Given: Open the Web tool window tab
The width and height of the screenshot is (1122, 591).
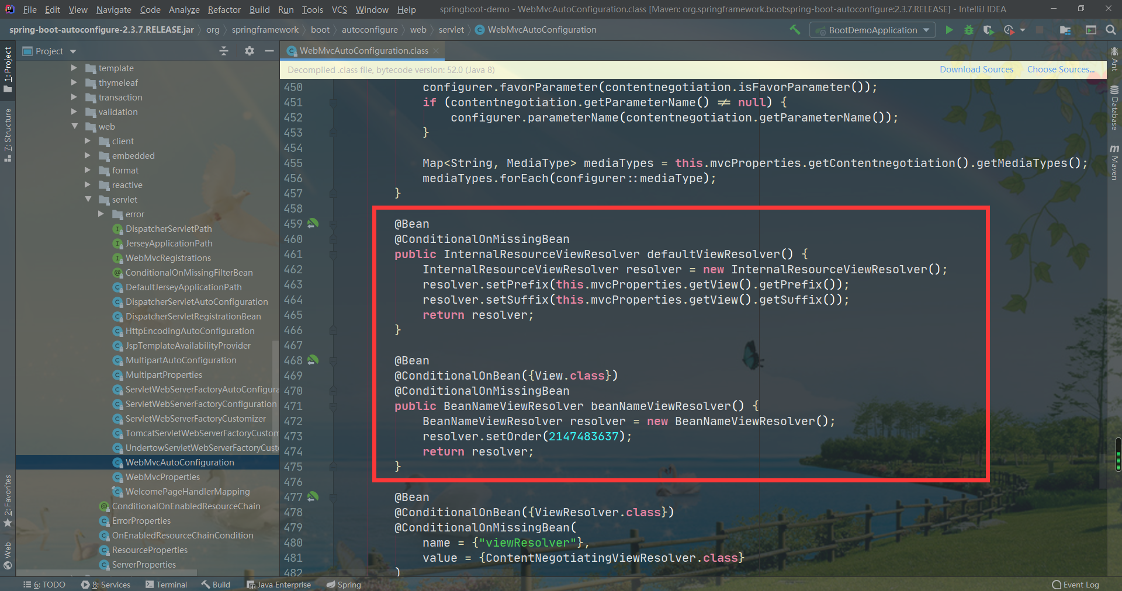Looking at the screenshot, I should pyautogui.click(x=8, y=555).
